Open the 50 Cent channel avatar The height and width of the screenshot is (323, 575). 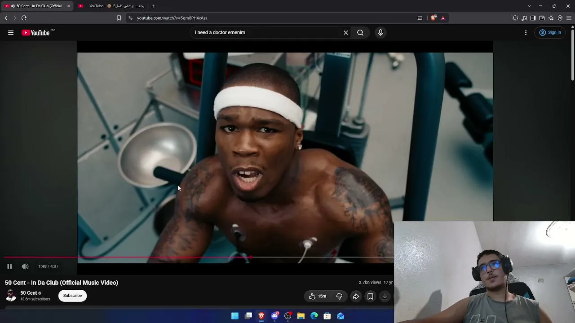pos(11,296)
